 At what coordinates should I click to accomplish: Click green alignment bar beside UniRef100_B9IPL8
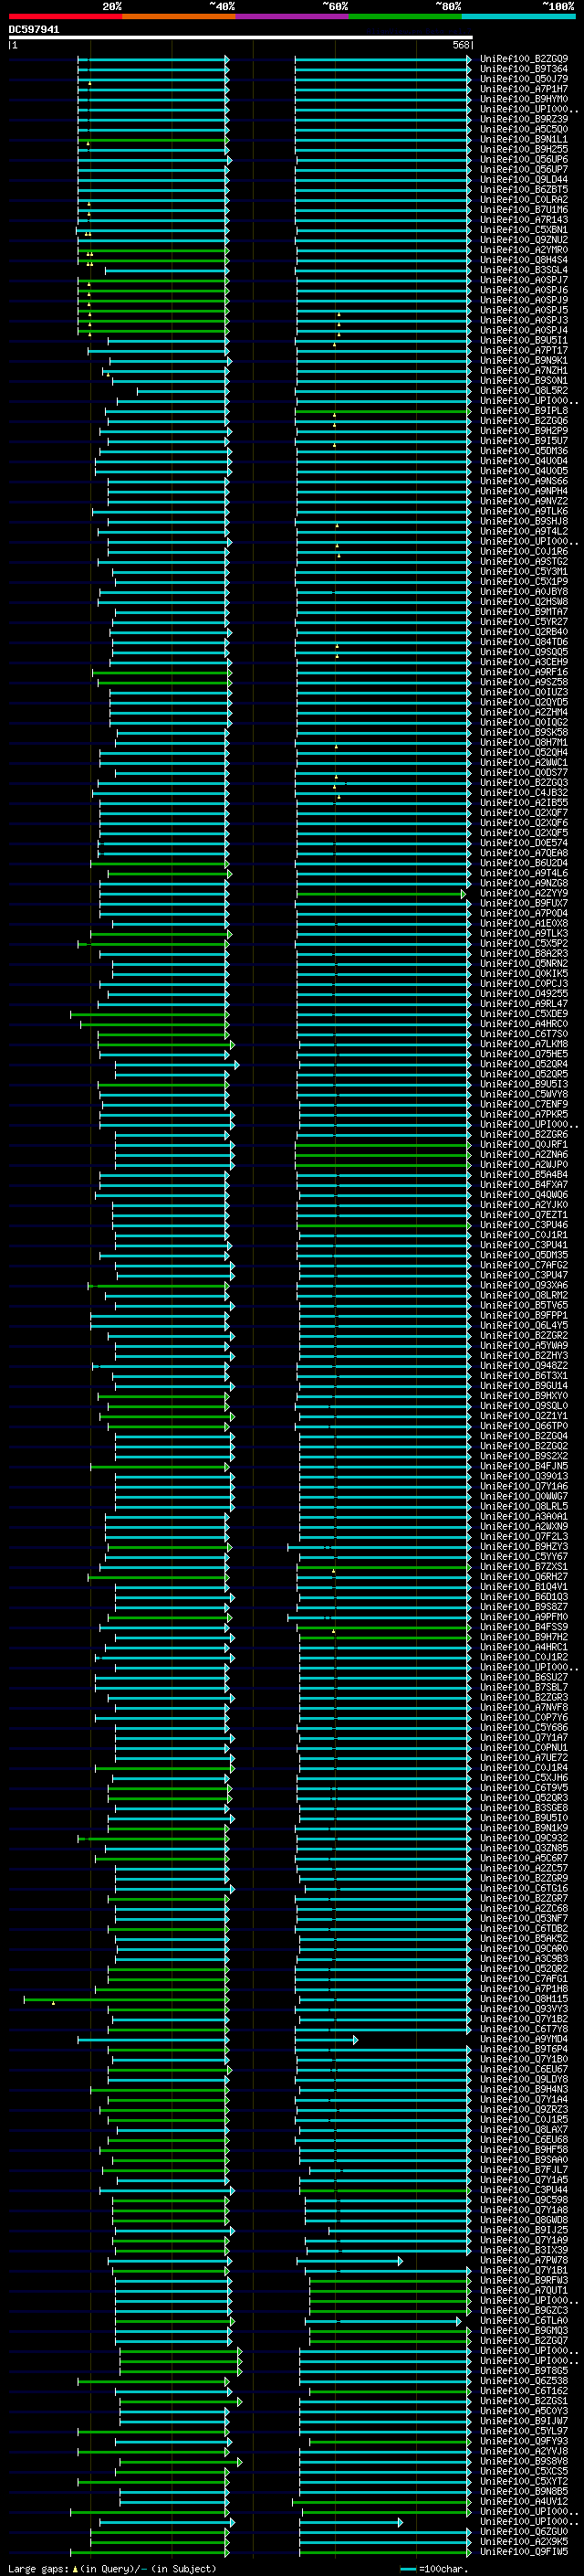click(x=382, y=411)
